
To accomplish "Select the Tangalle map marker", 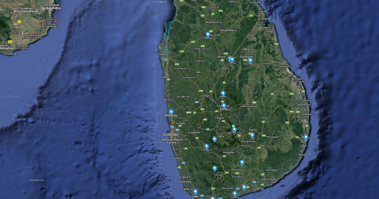I will [x=235, y=194].
